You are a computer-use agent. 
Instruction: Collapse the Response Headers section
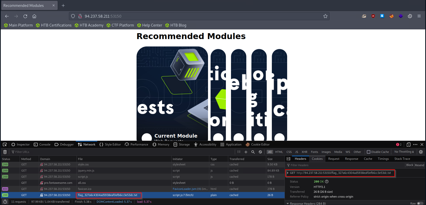[x=288, y=203]
